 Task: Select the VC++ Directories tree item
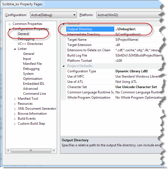click(30, 44)
